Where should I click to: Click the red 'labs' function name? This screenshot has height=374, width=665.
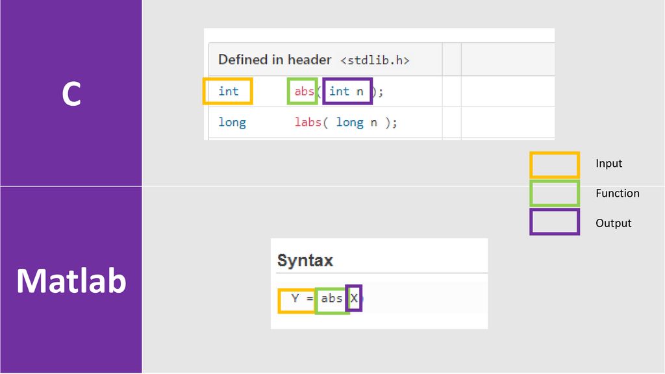click(x=308, y=122)
